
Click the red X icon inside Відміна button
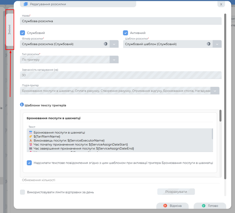[164, 206]
